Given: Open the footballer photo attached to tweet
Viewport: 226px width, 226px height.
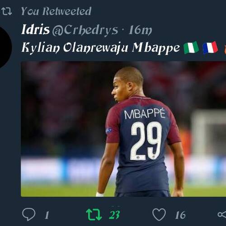Looking at the screenshot, I should click(x=123, y=129).
